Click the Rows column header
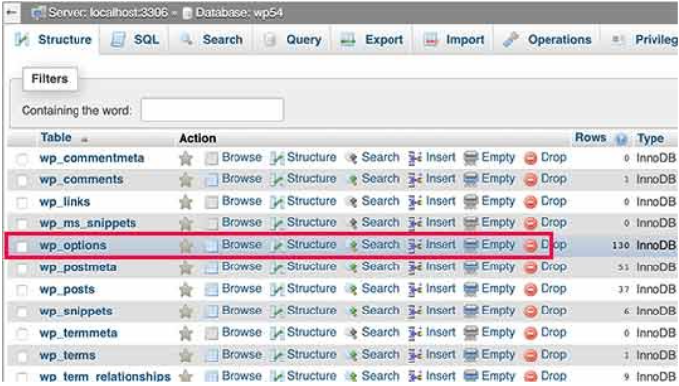 (x=591, y=137)
